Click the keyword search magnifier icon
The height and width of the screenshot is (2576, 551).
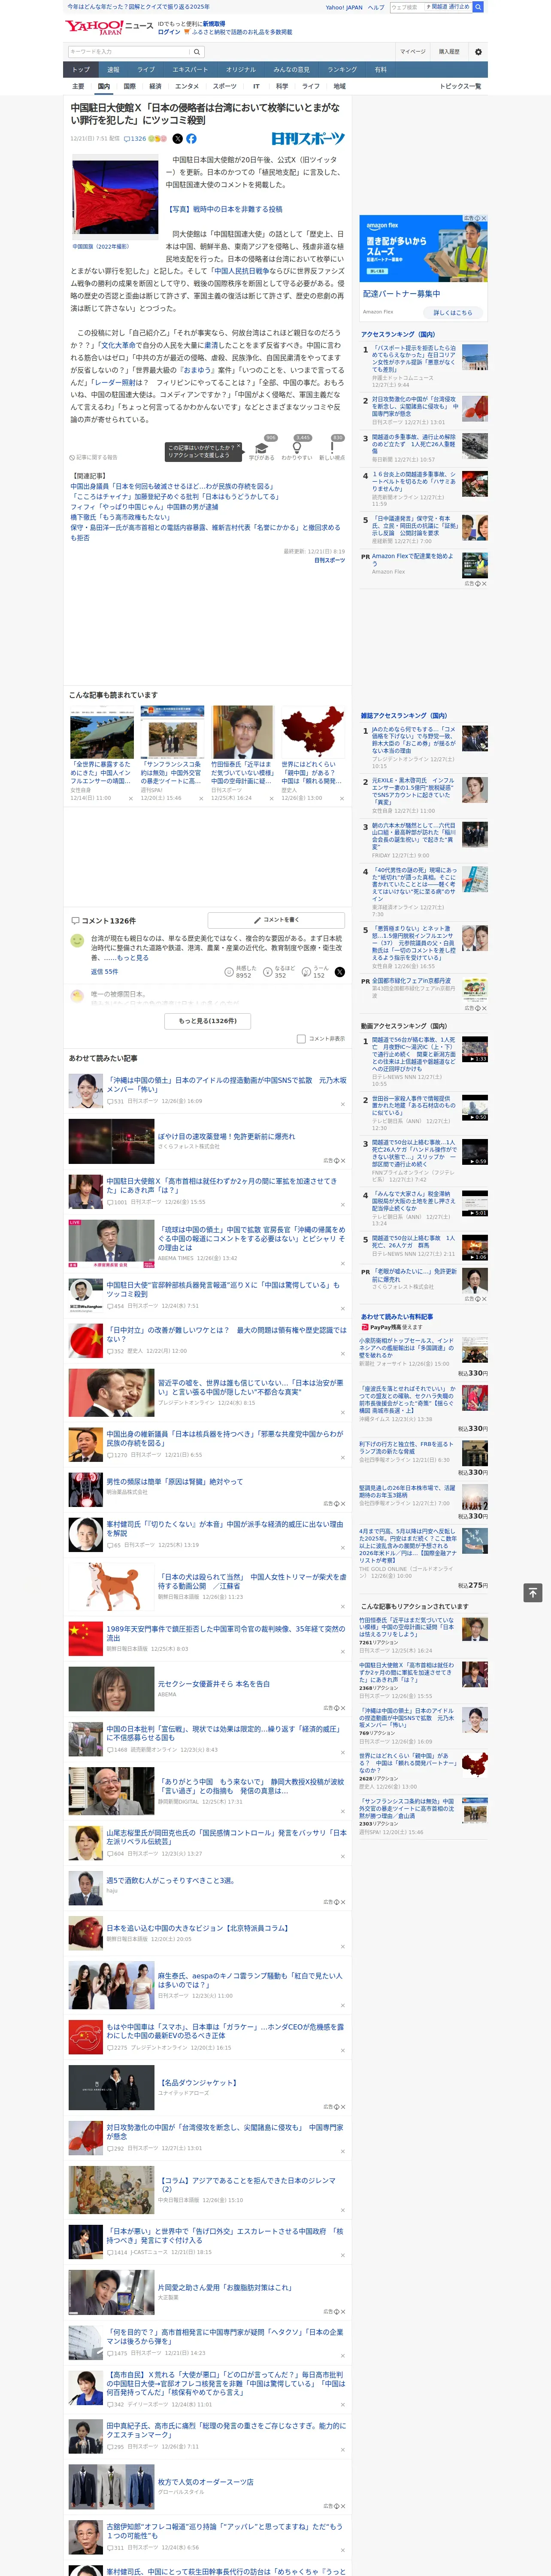click(x=197, y=52)
